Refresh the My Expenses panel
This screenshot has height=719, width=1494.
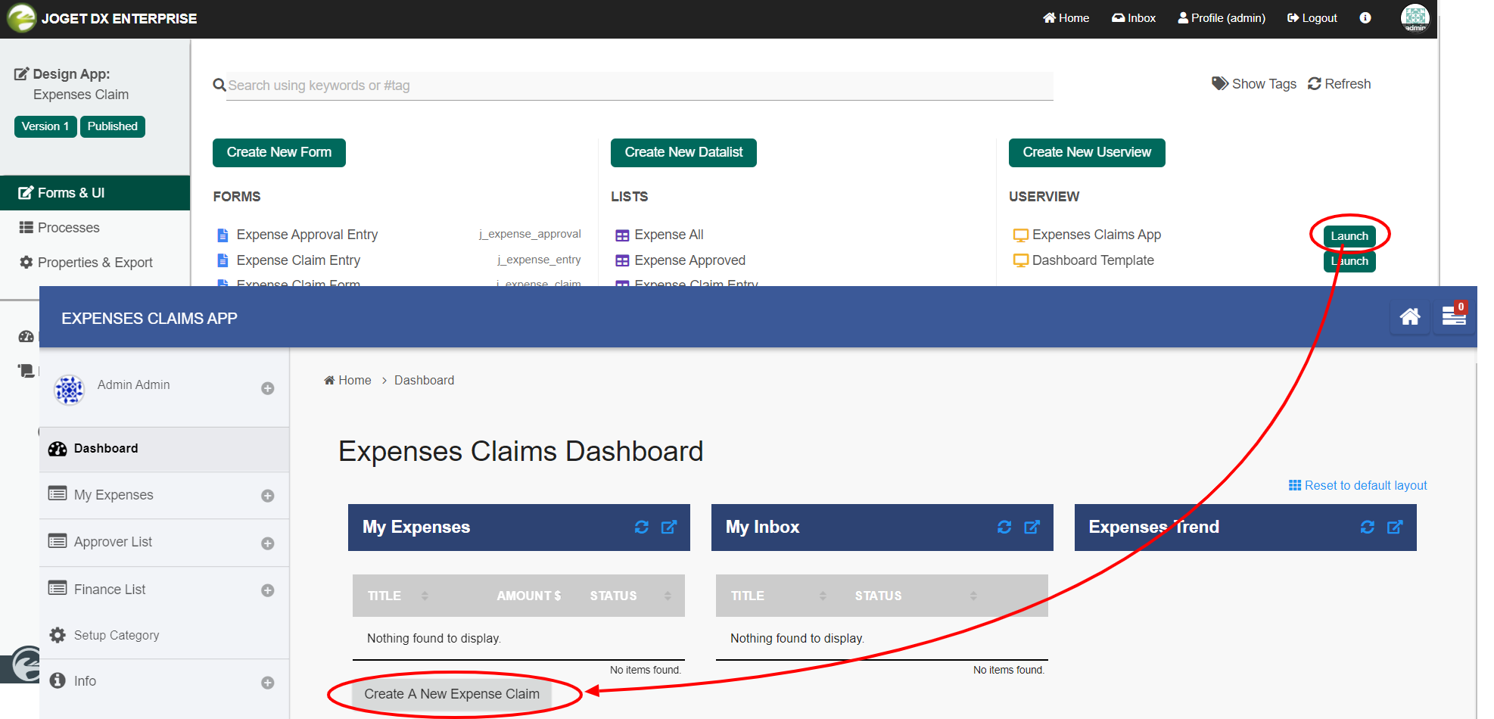(x=641, y=528)
